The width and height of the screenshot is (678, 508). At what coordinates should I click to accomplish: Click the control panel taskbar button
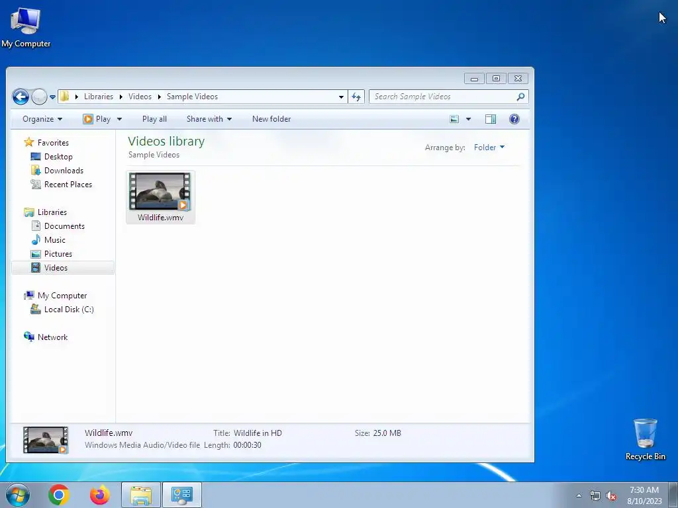point(182,495)
